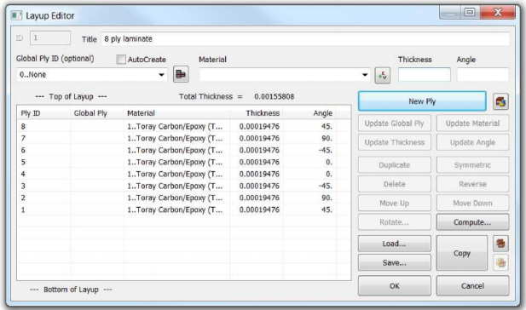Maximize the Layup Editor window
This screenshot has width=526, height=310.
coord(470,13)
